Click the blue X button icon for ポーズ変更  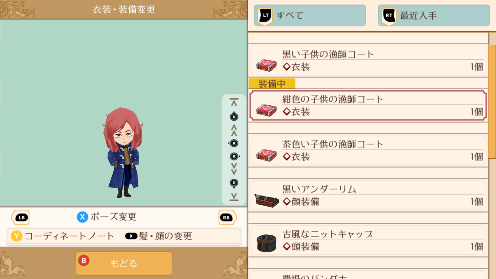click(x=82, y=217)
